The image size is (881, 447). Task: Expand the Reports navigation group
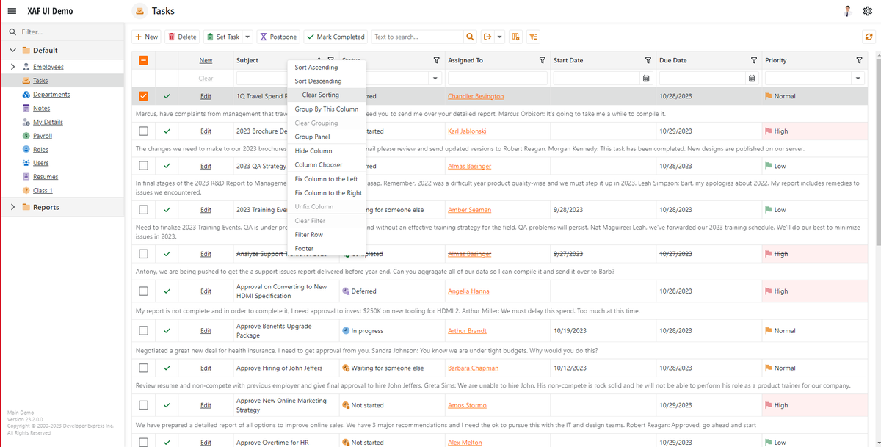12,207
